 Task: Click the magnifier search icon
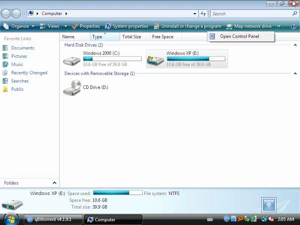(295, 13)
